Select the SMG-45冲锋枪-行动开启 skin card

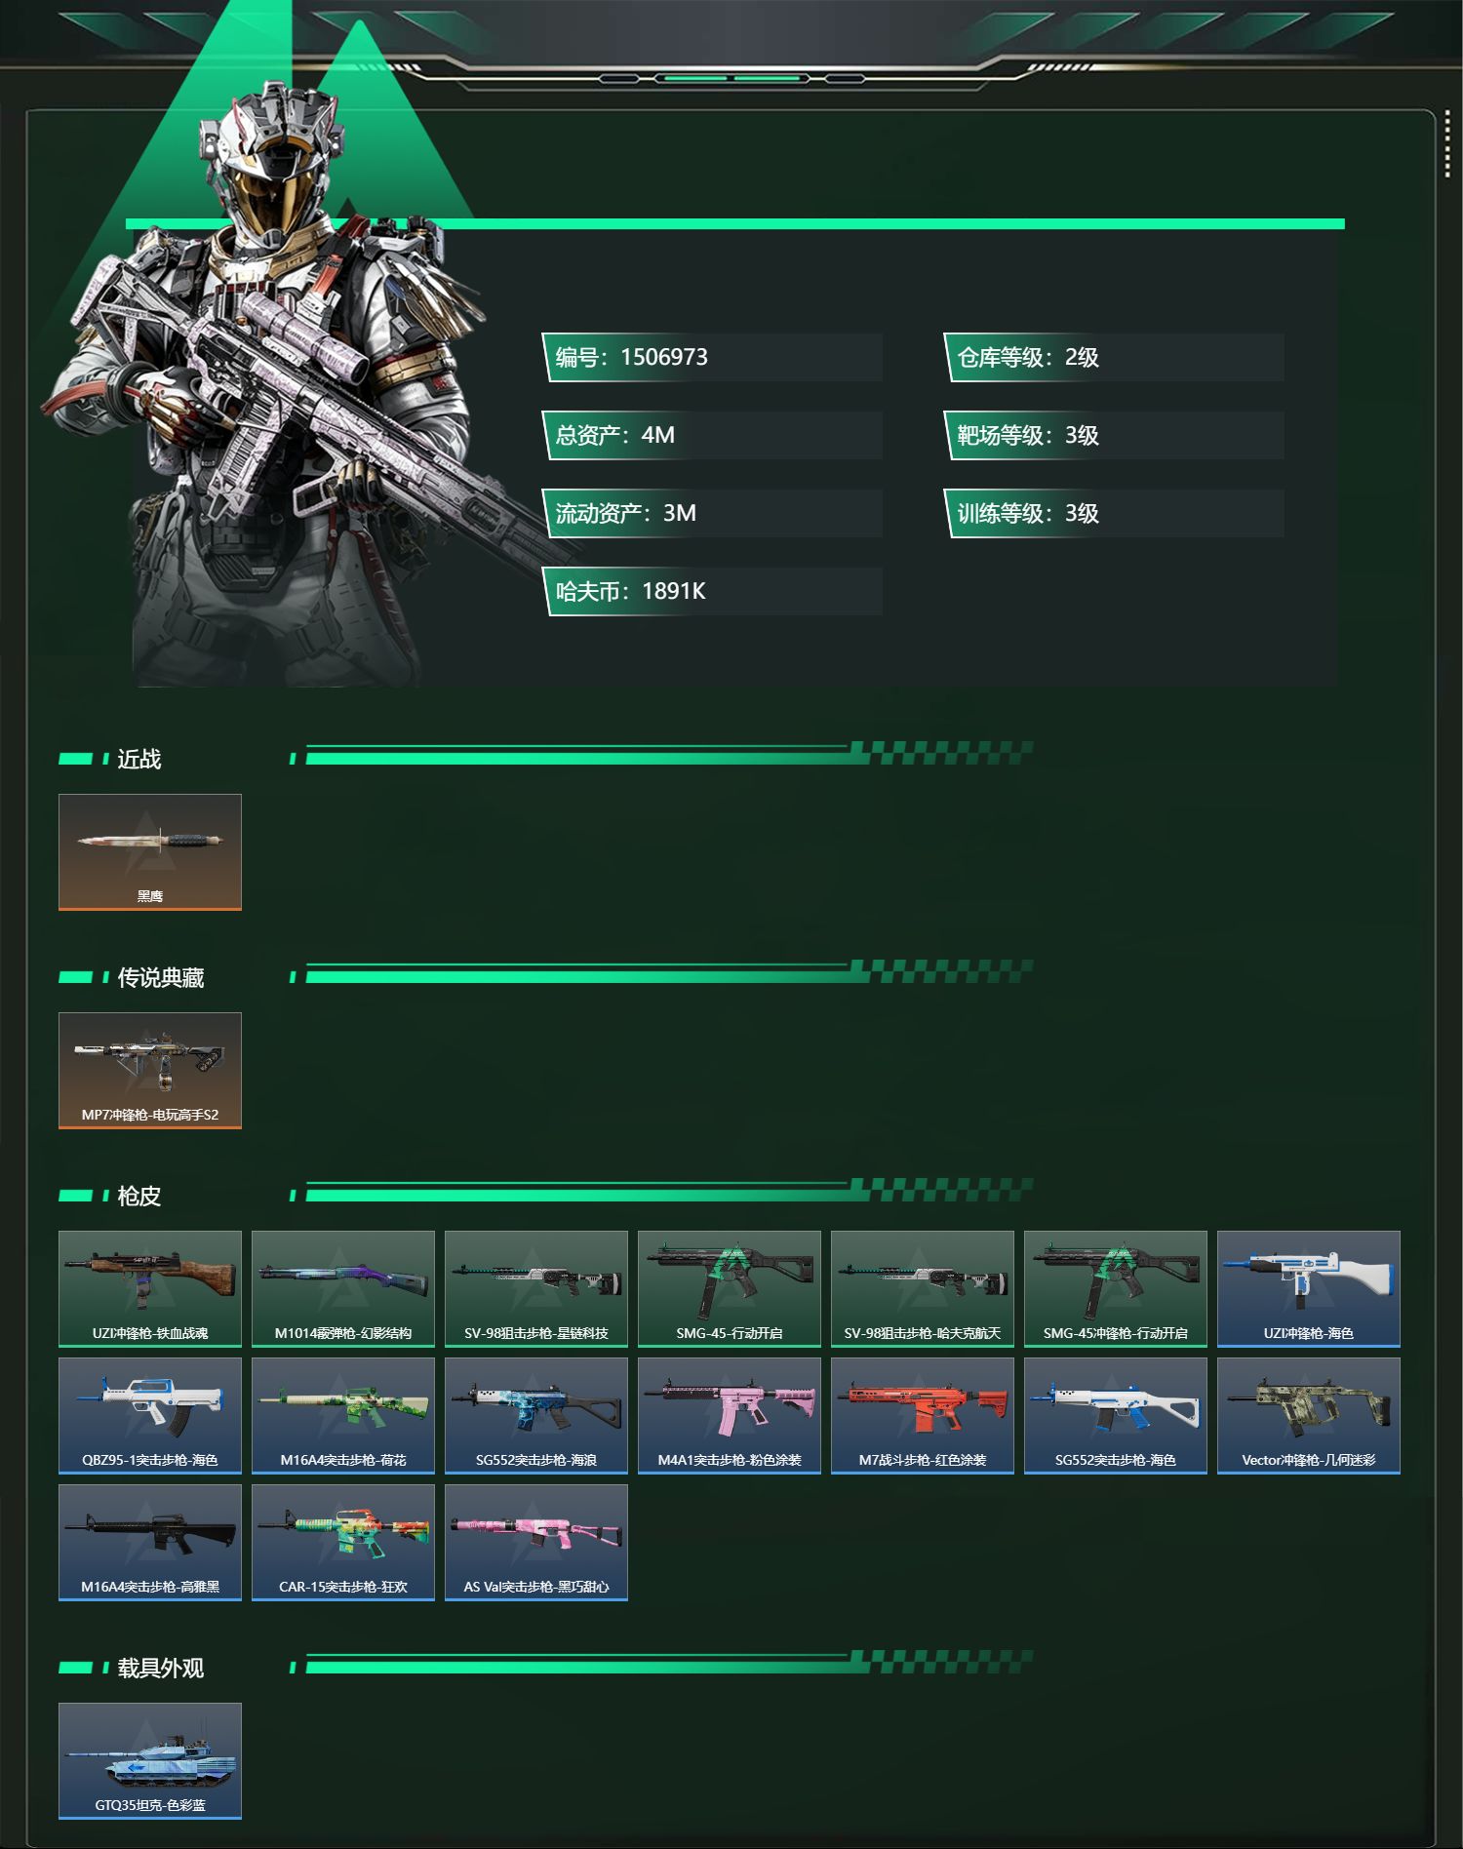point(1116,1289)
